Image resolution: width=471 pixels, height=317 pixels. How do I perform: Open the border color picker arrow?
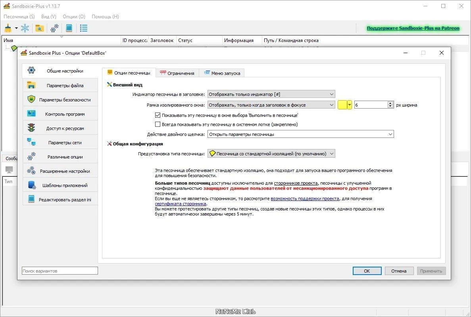[350, 105]
